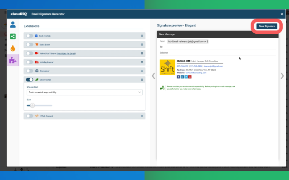
Task: Open the profile details sidebar tab
Action: tap(13, 25)
